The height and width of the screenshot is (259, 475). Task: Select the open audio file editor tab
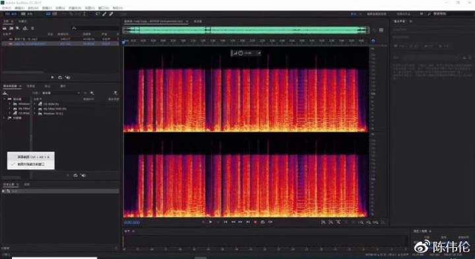(x=154, y=22)
